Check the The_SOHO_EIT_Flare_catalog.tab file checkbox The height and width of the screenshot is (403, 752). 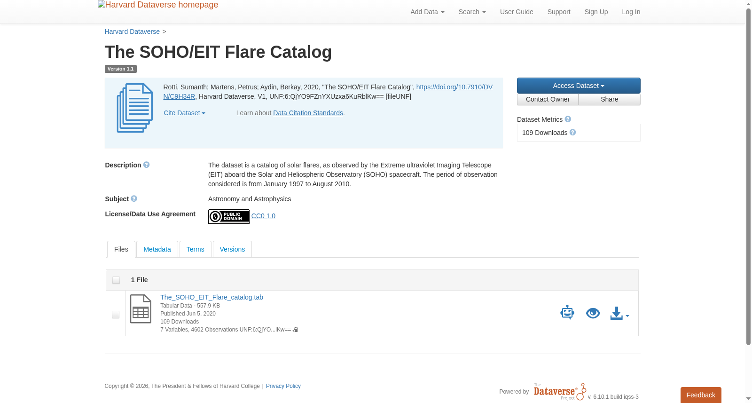pos(116,315)
